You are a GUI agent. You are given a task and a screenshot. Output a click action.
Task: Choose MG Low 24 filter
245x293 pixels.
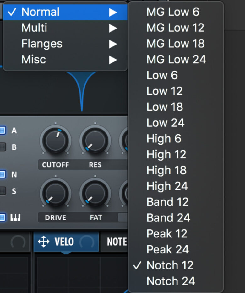[176, 59]
